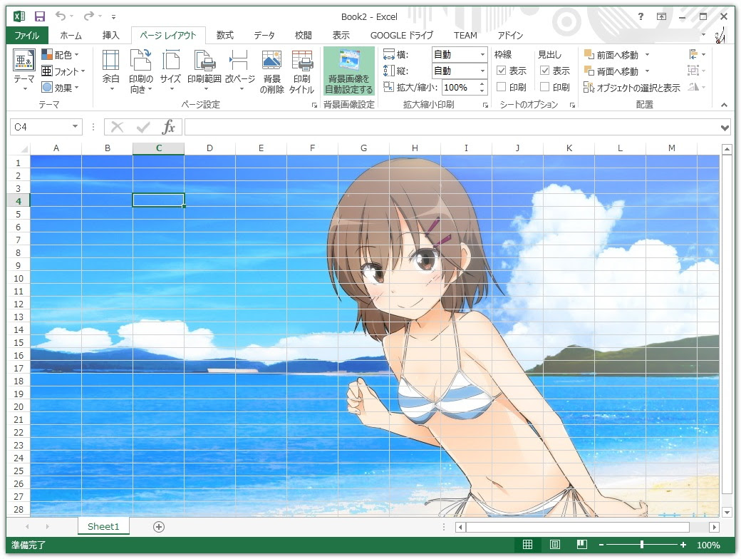Screen dimensions: 741x559
Task: Open the サイズ (Size) menu
Action: 170,70
